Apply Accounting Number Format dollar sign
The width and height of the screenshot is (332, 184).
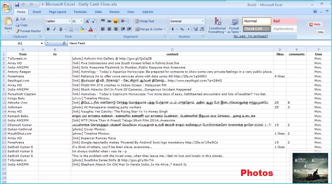pos(173,29)
